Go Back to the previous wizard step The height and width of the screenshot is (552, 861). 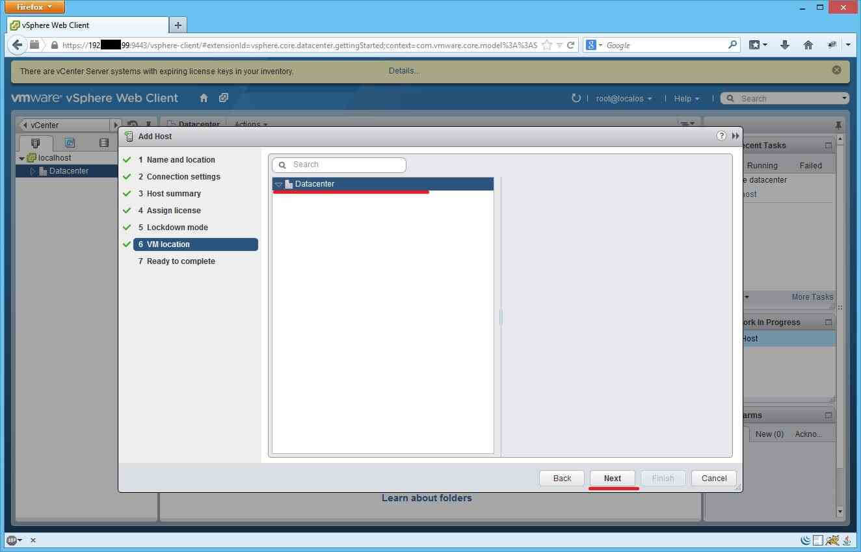pos(562,478)
